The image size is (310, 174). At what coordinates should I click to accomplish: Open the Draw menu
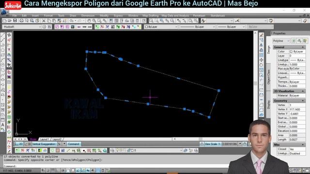coord(73,15)
